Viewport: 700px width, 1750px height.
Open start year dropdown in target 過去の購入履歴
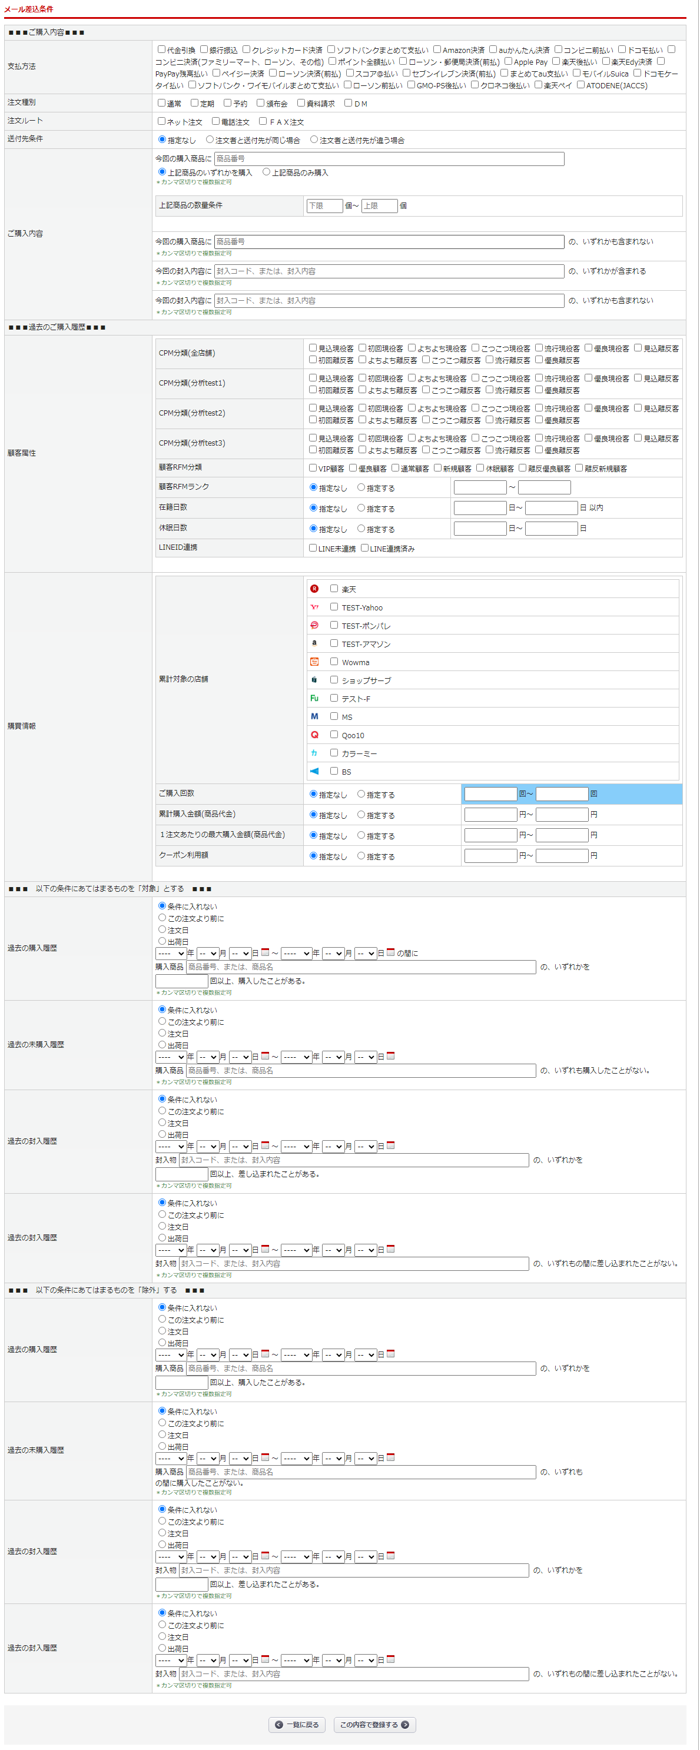click(x=171, y=953)
